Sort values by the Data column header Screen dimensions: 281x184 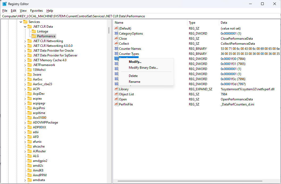point(250,22)
